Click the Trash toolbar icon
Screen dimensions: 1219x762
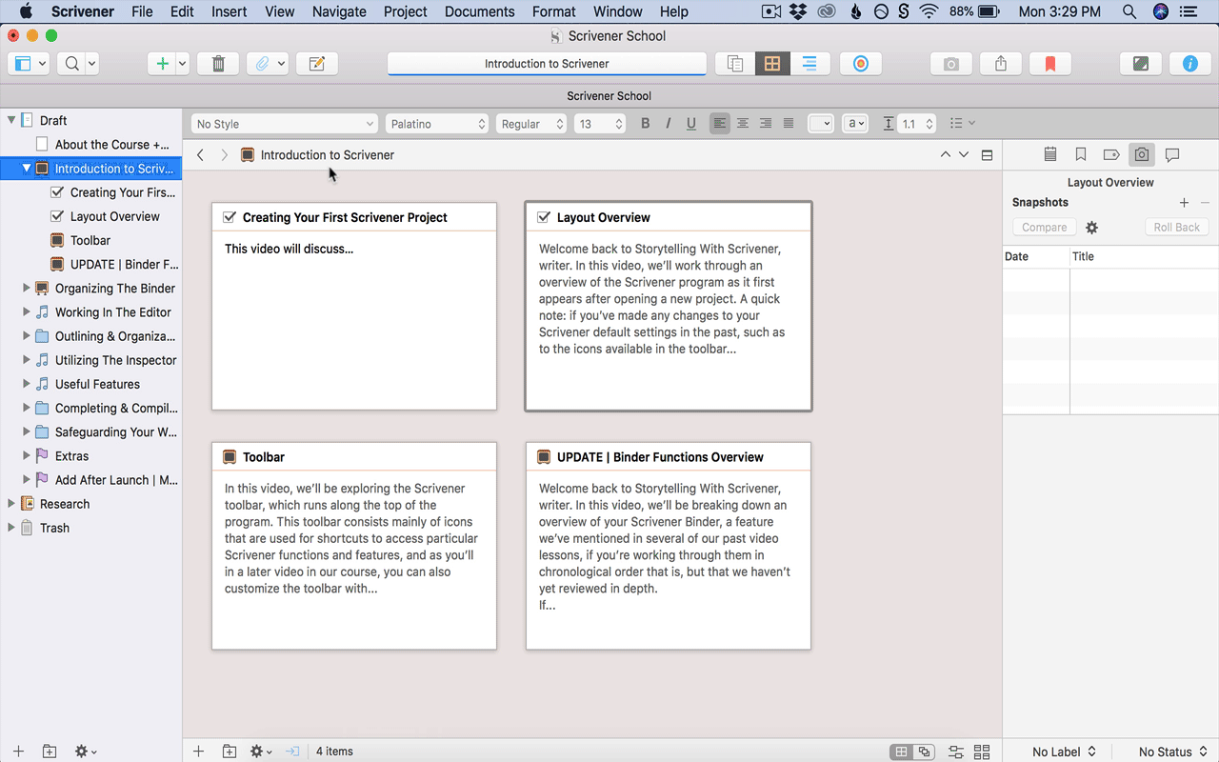click(218, 64)
